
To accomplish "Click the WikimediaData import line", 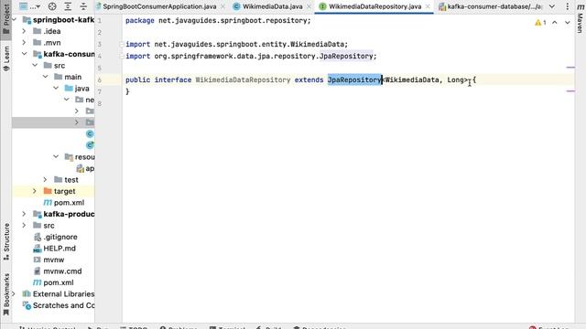I will [236, 45].
